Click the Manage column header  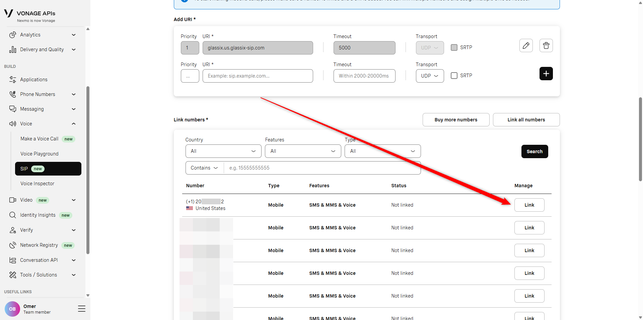523,186
